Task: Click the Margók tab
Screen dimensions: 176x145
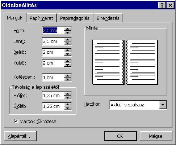Action: (x=15, y=18)
